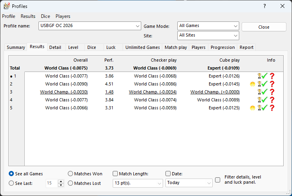Click the Total row performance 3.73
The width and height of the screenshot is (292, 196).
[x=109, y=68]
